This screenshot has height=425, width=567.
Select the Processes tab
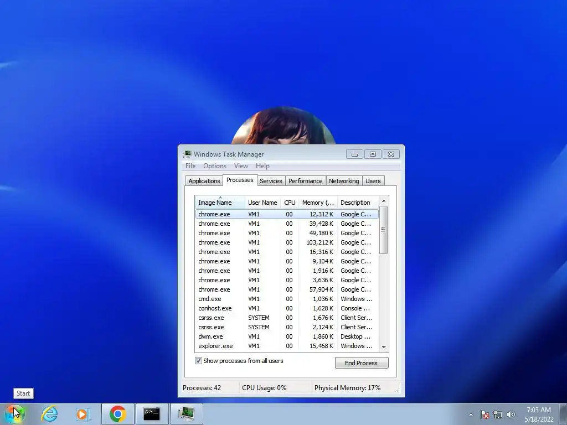point(240,180)
